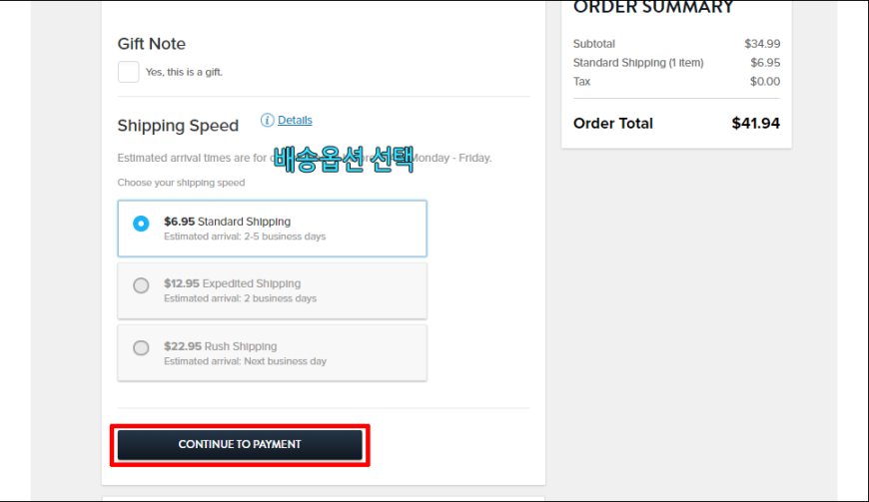Screen dimensions: 869x502
Task: Click the Rush Shipping option card
Action: click(x=272, y=353)
